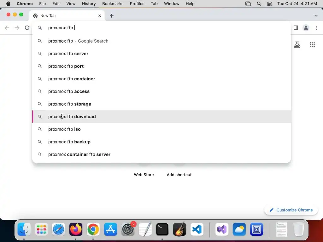
Task: Open the Help menu
Action: click(190, 4)
